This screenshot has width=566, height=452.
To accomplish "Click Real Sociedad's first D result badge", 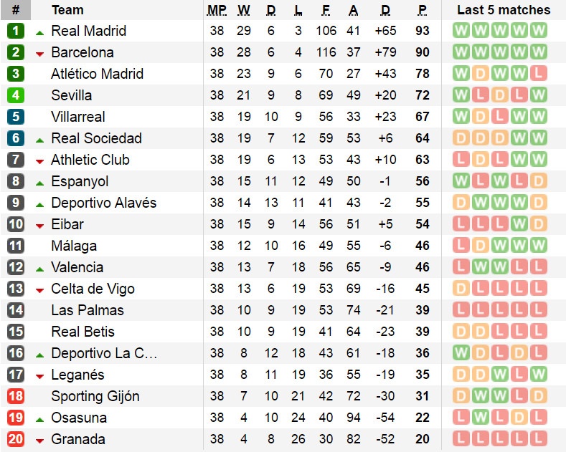I will tap(461, 138).
